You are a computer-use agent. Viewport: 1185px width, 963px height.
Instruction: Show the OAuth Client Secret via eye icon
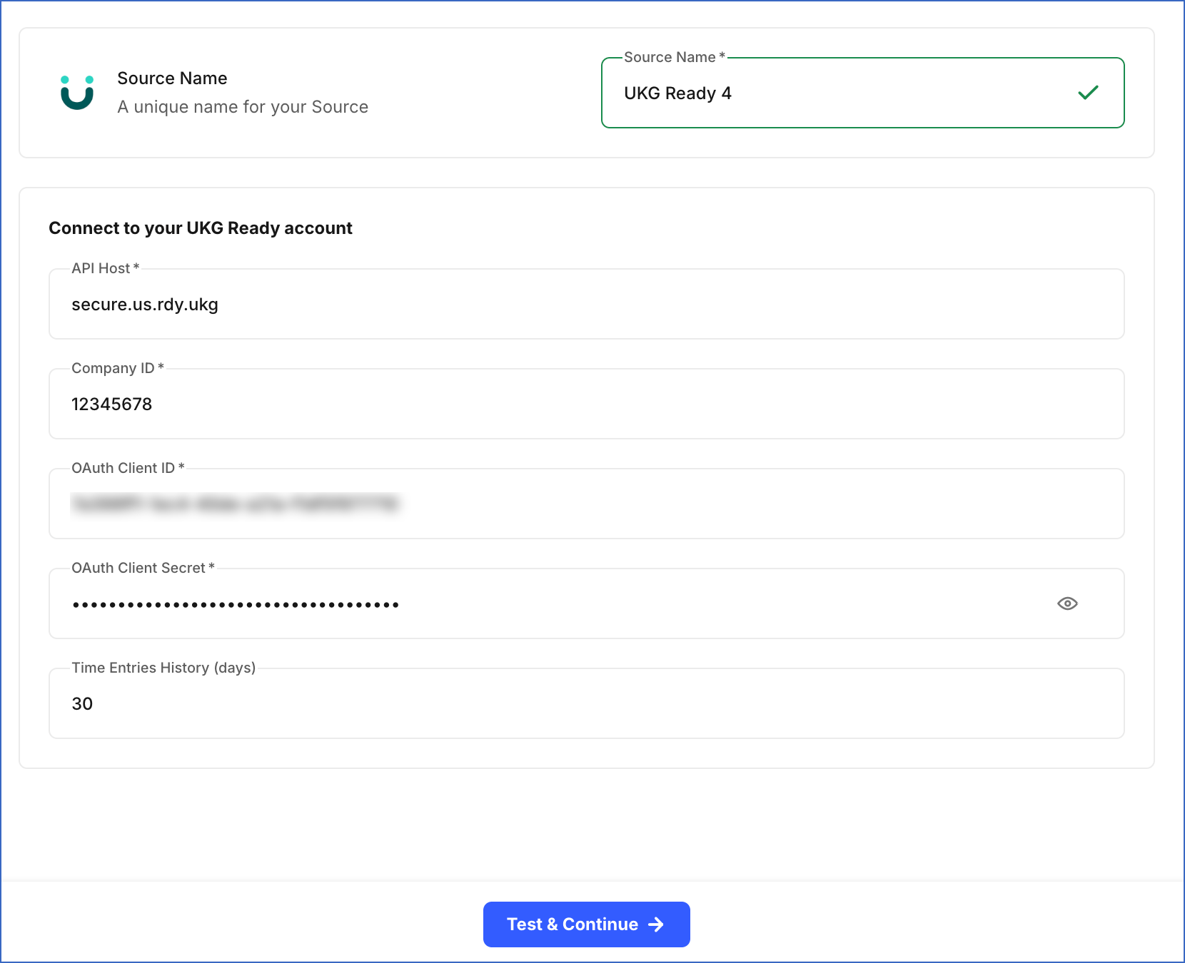pos(1067,603)
